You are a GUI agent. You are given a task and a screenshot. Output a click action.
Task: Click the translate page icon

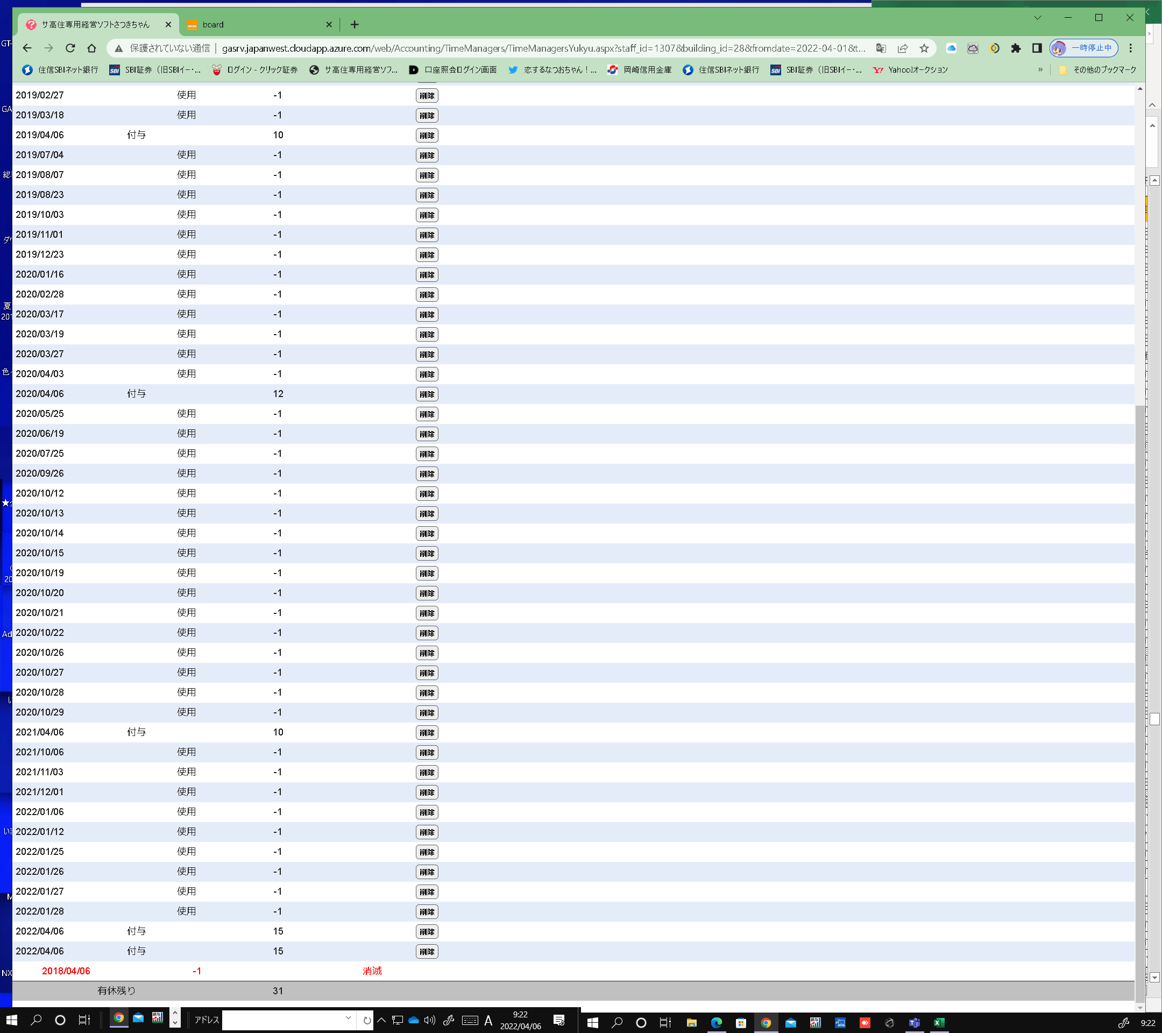coord(881,48)
